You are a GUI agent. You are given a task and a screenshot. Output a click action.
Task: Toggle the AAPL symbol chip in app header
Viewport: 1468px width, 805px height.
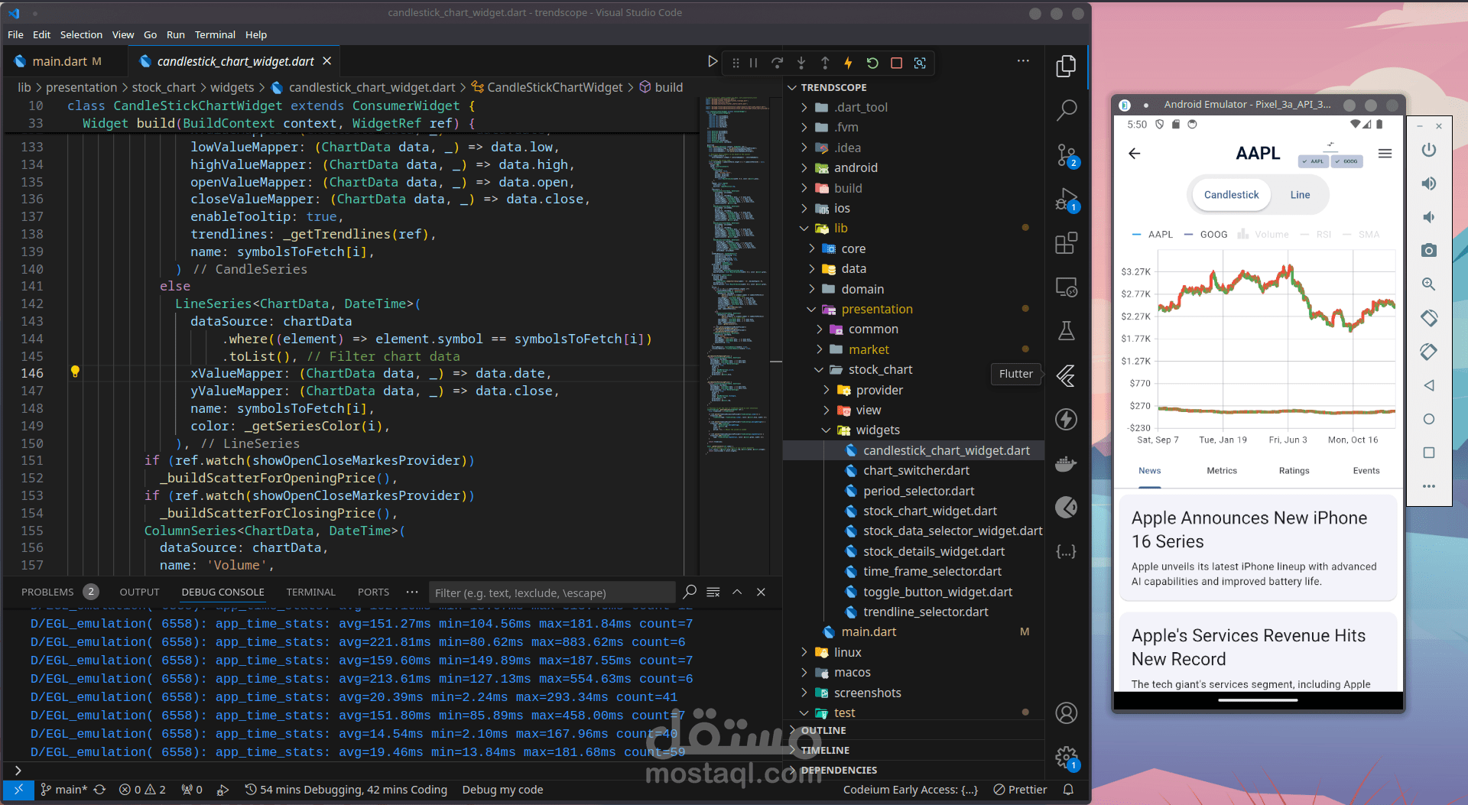1314,161
